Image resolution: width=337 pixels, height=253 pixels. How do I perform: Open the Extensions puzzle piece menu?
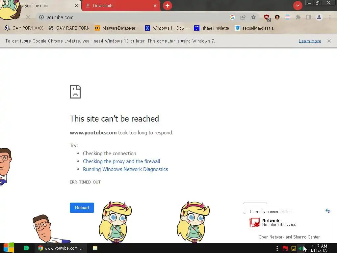coord(298,17)
